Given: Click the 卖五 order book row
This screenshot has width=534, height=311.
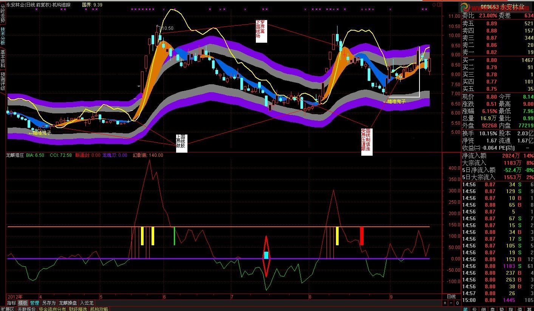Looking at the screenshot, I should point(498,23).
